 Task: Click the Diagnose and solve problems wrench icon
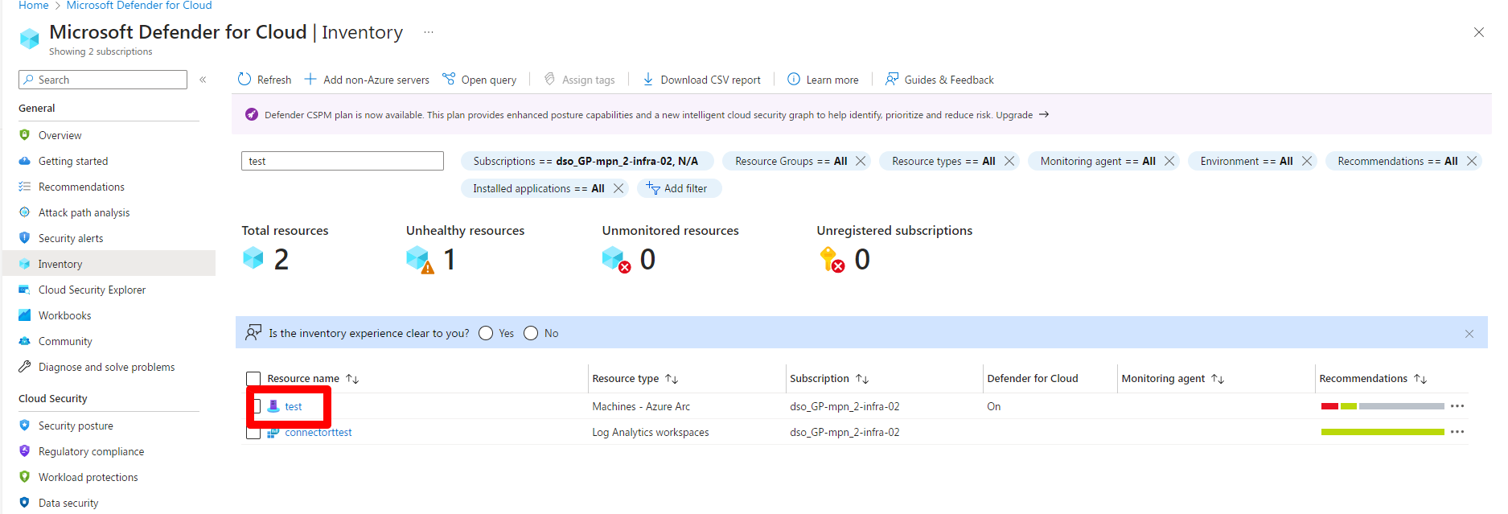[x=25, y=367]
